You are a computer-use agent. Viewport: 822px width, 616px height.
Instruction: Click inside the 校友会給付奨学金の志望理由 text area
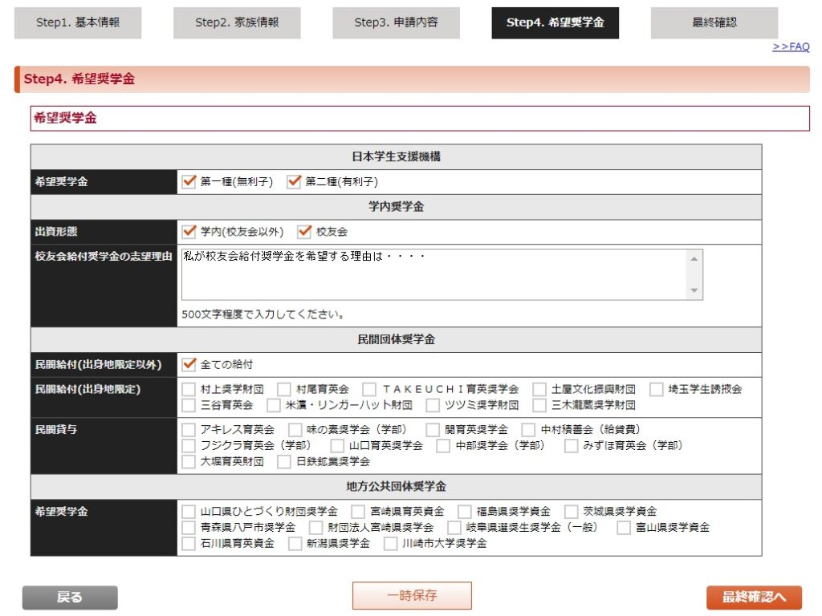pyautogui.click(x=433, y=274)
